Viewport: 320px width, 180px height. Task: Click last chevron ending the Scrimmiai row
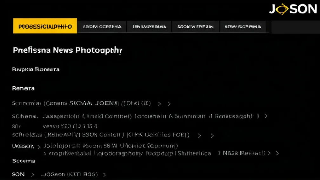click(x=169, y=104)
